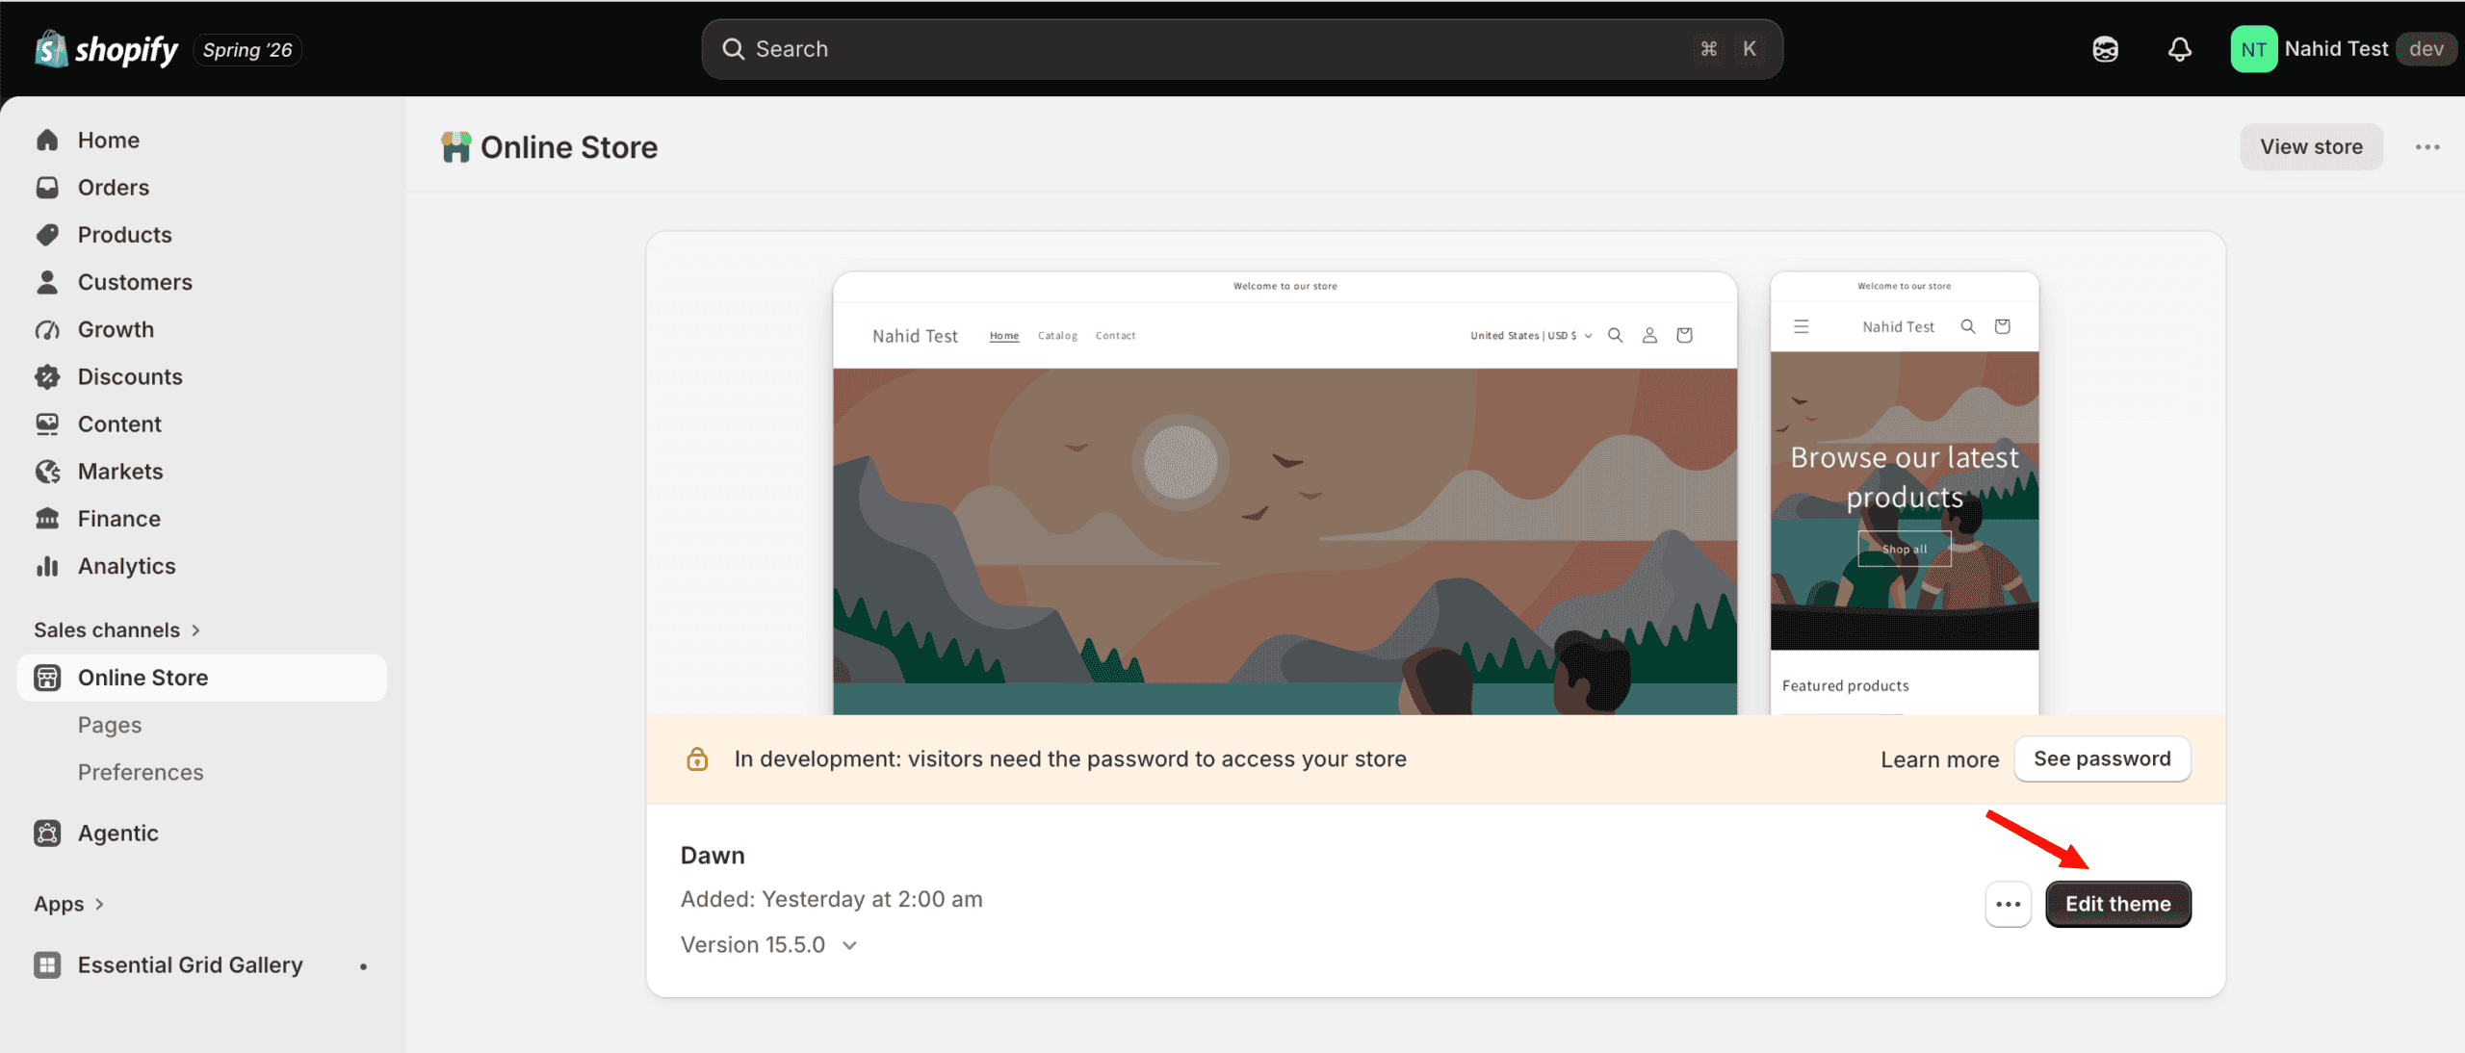This screenshot has height=1053, width=2465.
Task: Click the Analytics bar chart icon
Action: (x=47, y=566)
